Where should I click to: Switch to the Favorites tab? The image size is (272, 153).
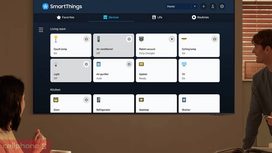(x=65, y=17)
